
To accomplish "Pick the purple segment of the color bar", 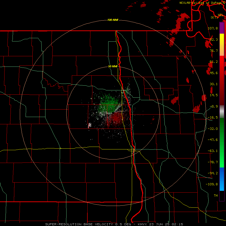I will pos(222,28).
